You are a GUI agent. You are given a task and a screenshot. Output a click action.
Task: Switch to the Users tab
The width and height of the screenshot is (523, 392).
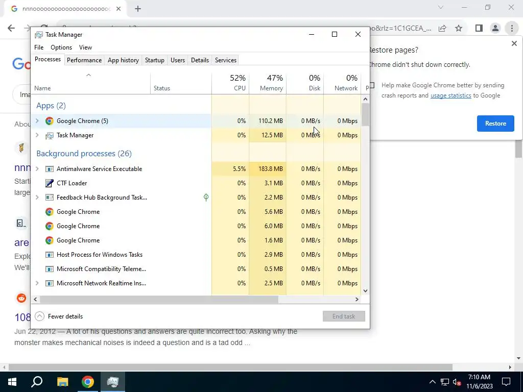pos(177,60)
